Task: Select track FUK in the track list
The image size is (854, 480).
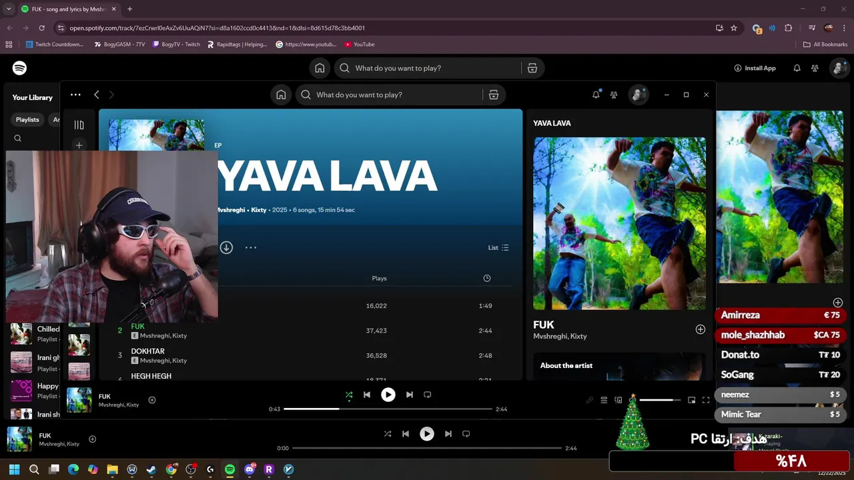Action: click(137, 327)
